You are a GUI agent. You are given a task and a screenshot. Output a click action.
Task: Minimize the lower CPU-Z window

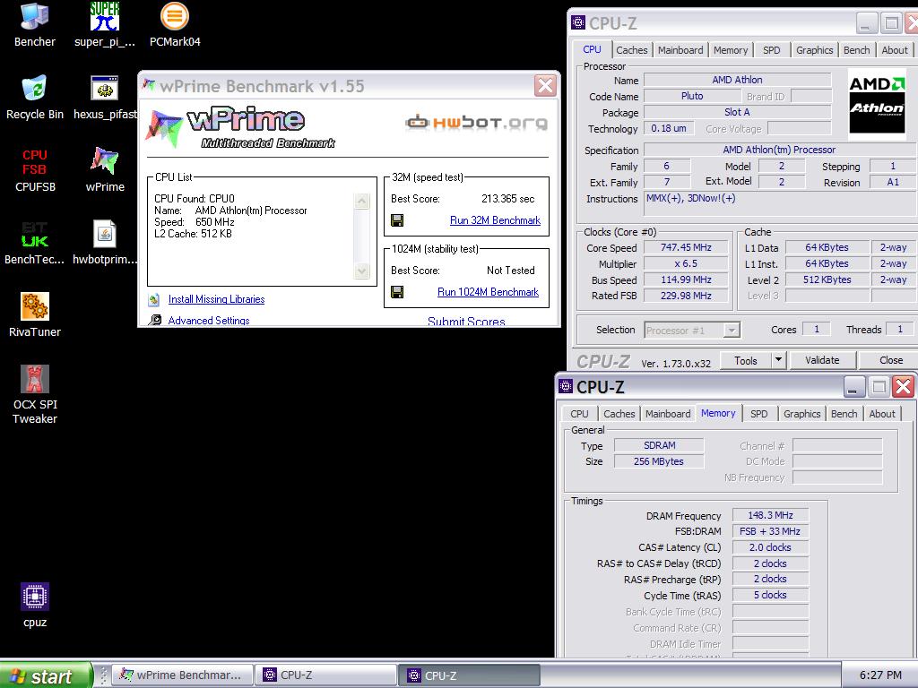(x=853, y=387)
